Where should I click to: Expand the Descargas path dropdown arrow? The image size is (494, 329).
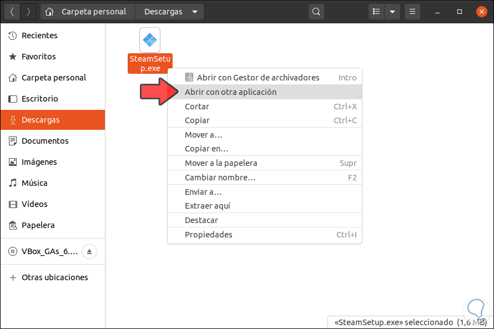click(194, 12)
